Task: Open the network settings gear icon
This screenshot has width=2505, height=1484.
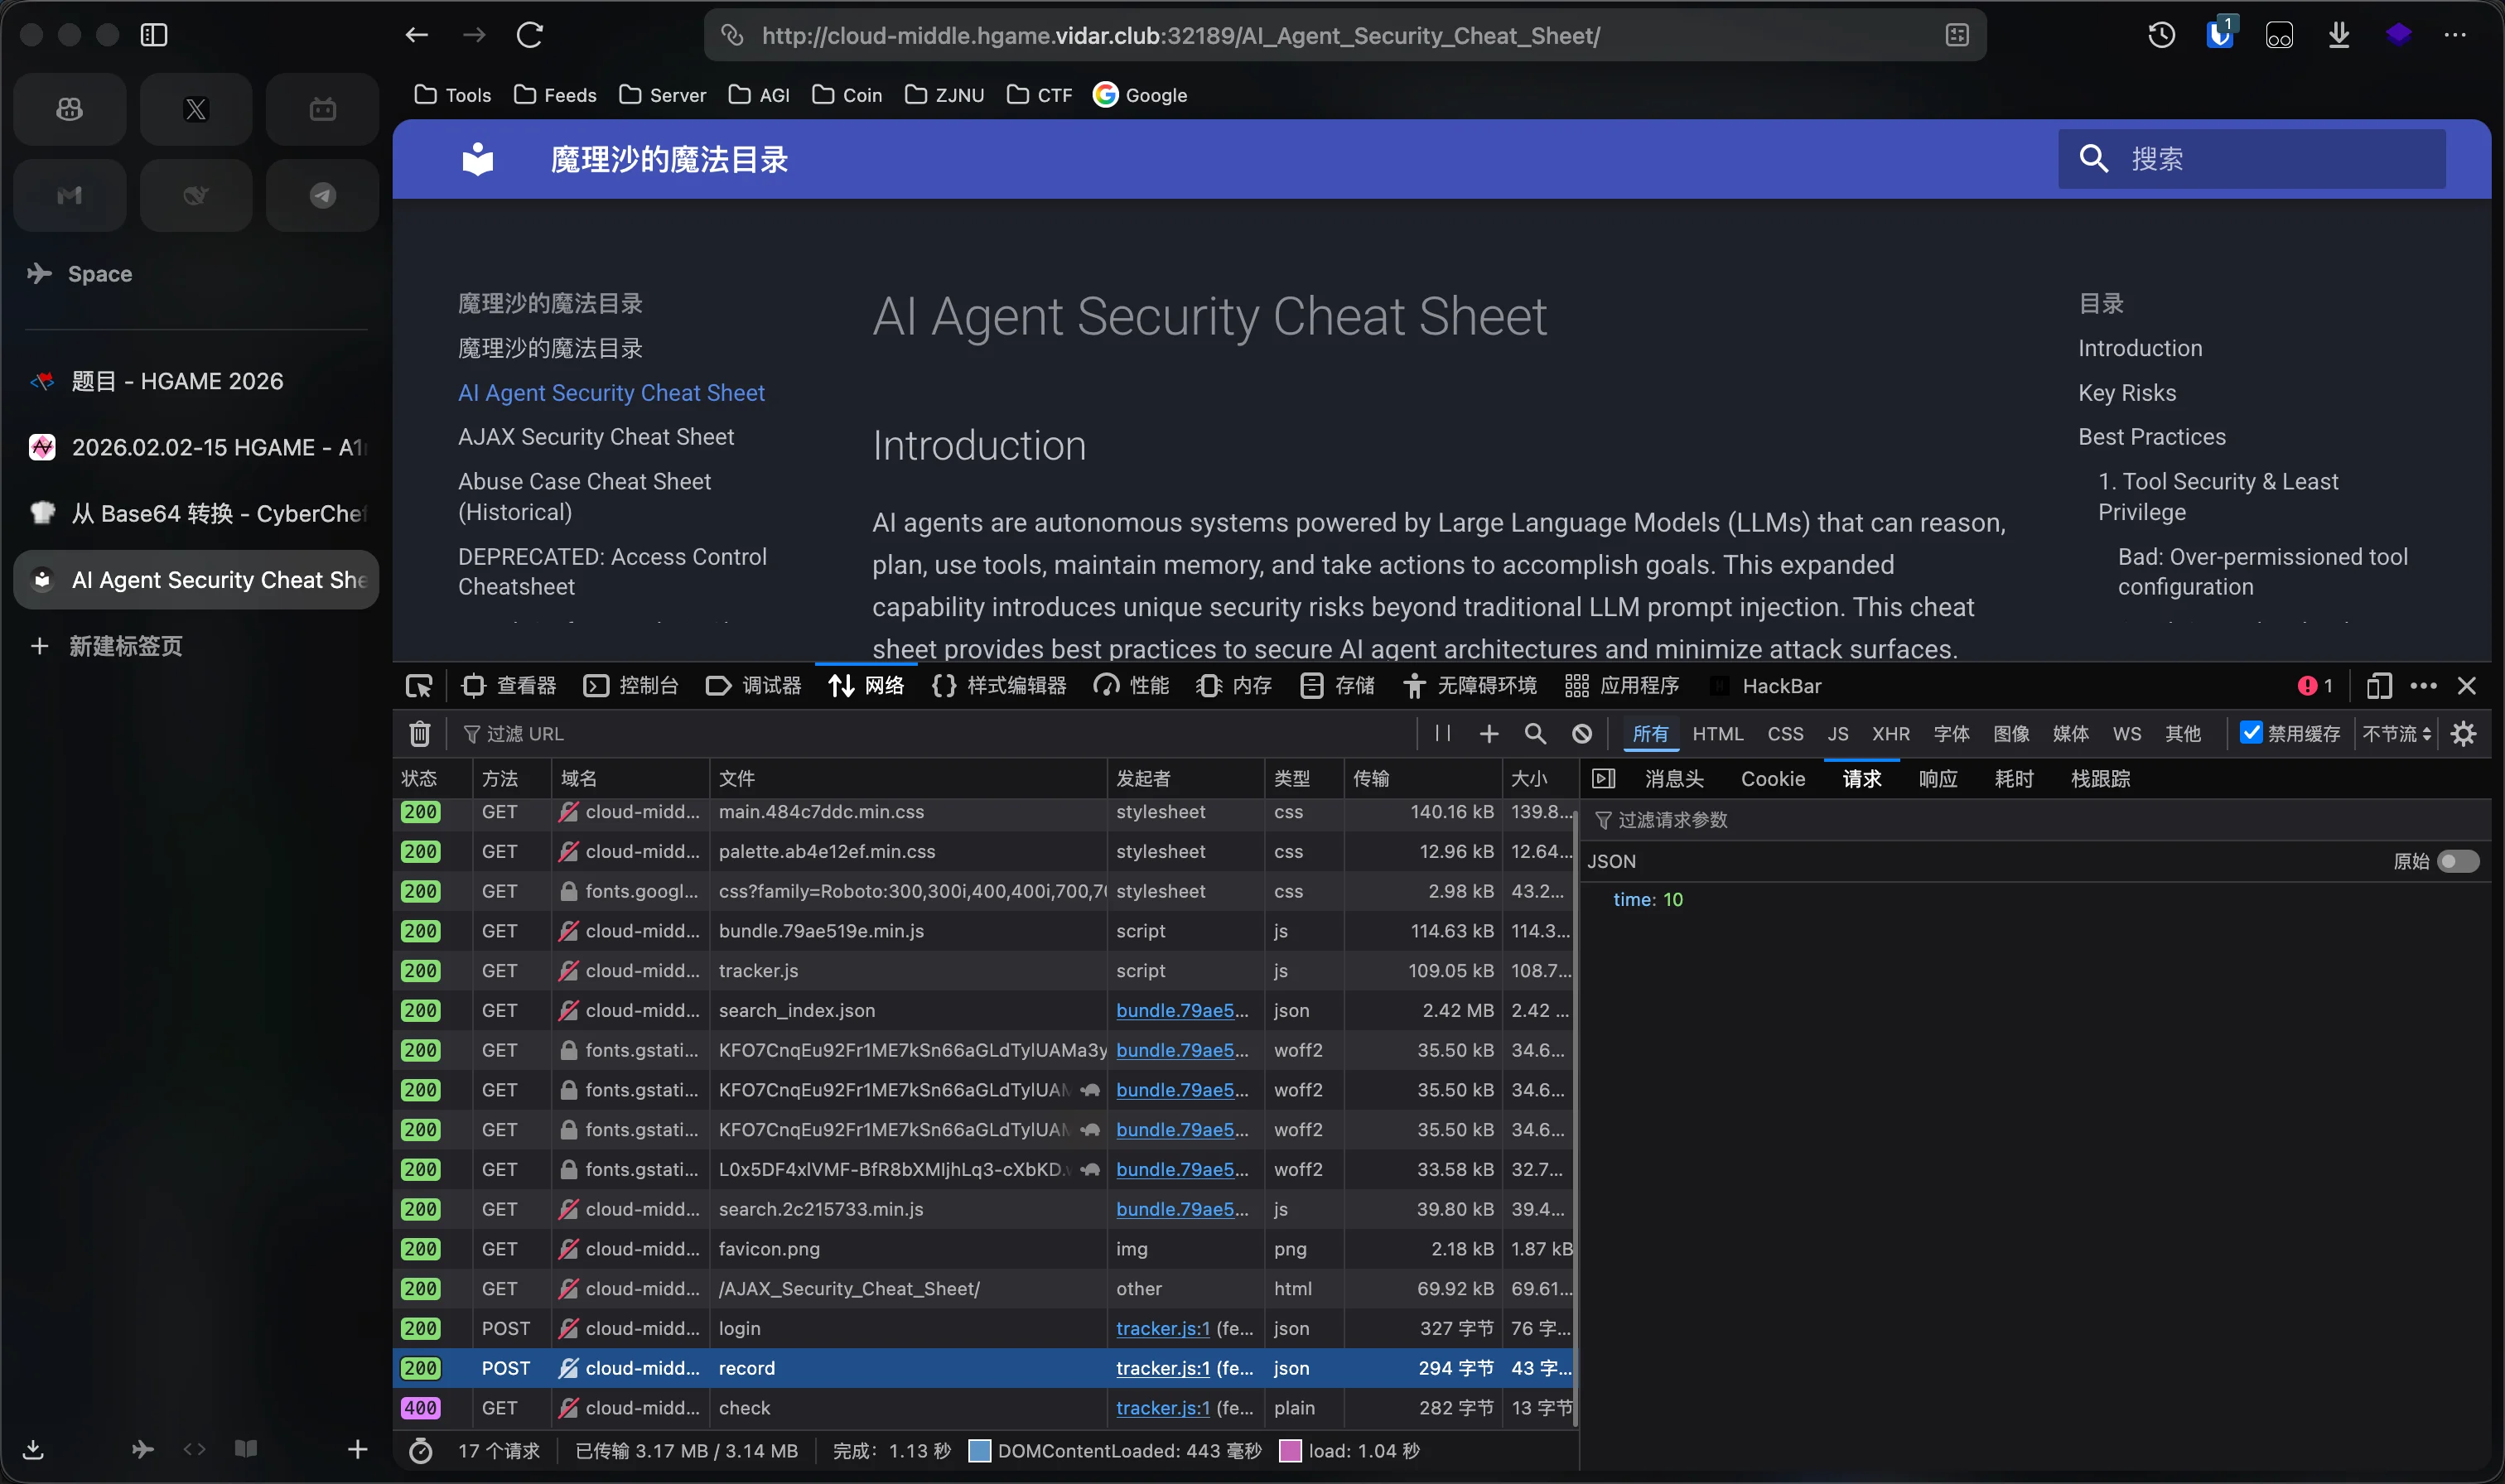Action: (2464, 734)
